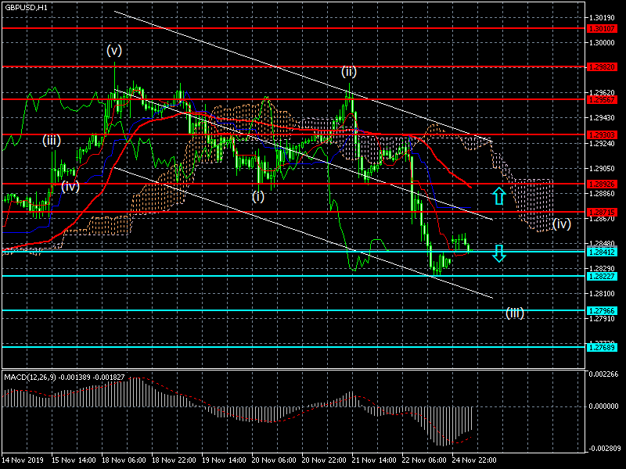Image resolution: width=626 pixels, height=469 pixels.
Task: Click the 20 Nov 06:00 time label
Action: [x=275, y=460]
